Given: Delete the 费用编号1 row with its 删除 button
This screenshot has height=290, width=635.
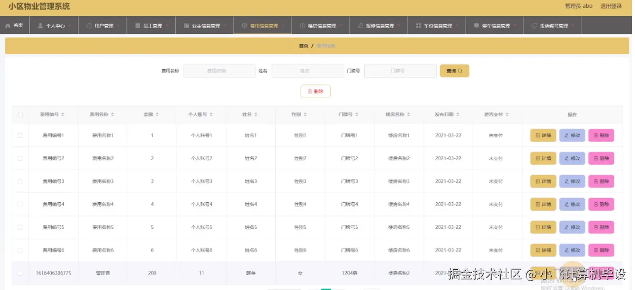Looking at the screenshot, I should (x=601, y=135).
